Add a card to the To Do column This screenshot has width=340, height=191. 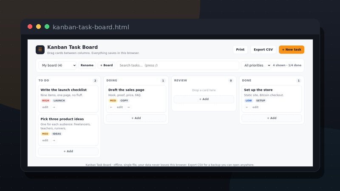coord(68,151)
